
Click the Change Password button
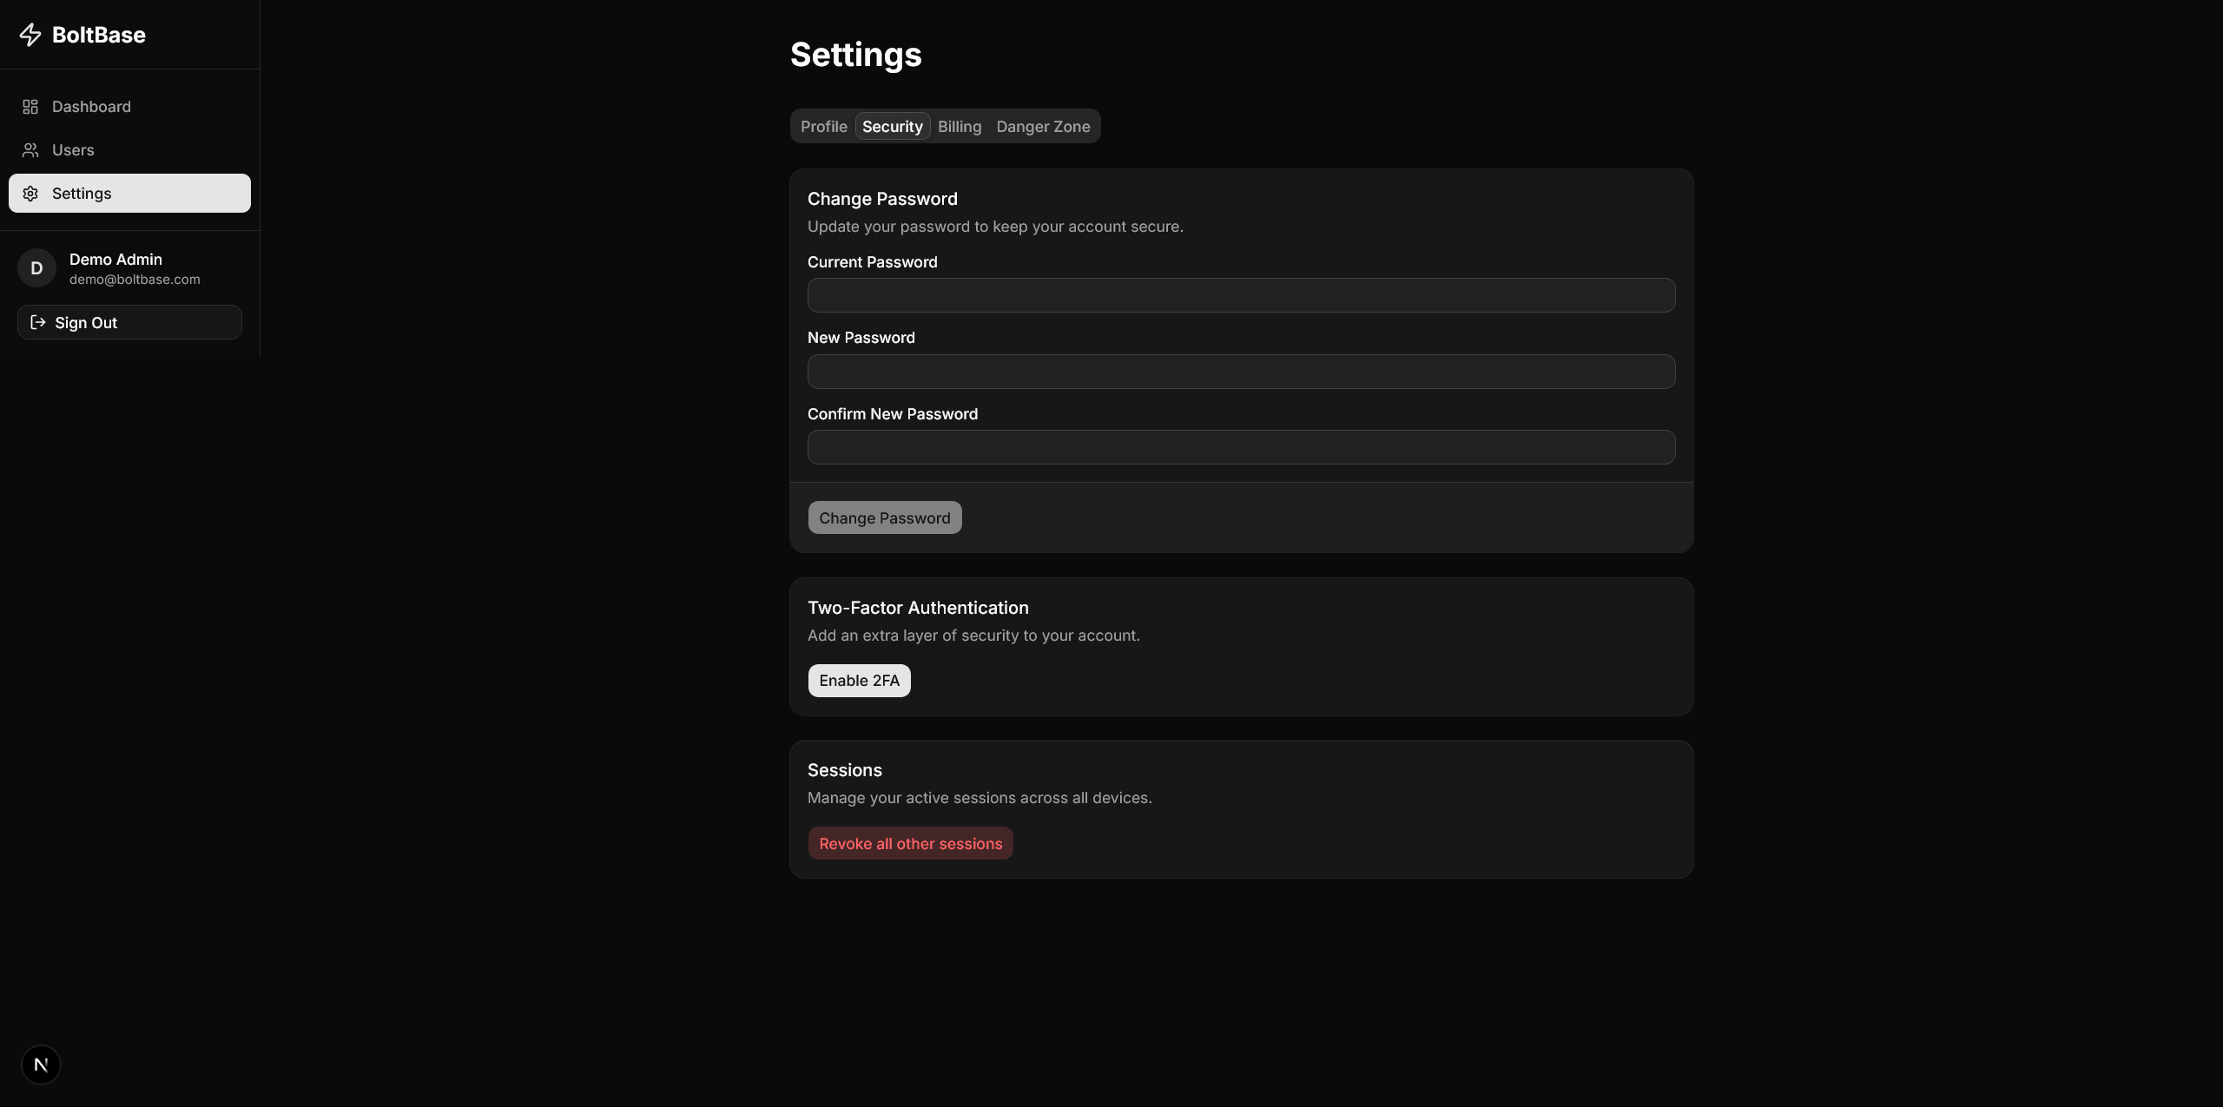884,517
